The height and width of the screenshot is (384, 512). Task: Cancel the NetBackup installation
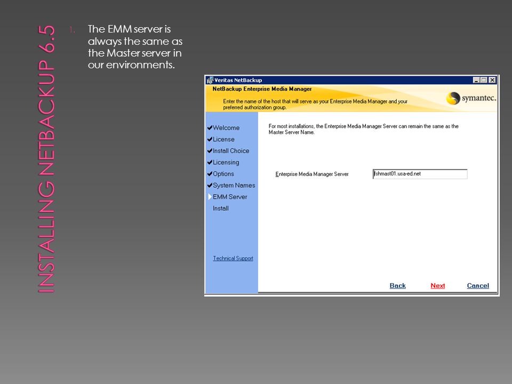tap(478, 286)
